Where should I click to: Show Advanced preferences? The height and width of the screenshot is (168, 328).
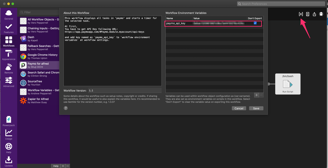point(9,82)
